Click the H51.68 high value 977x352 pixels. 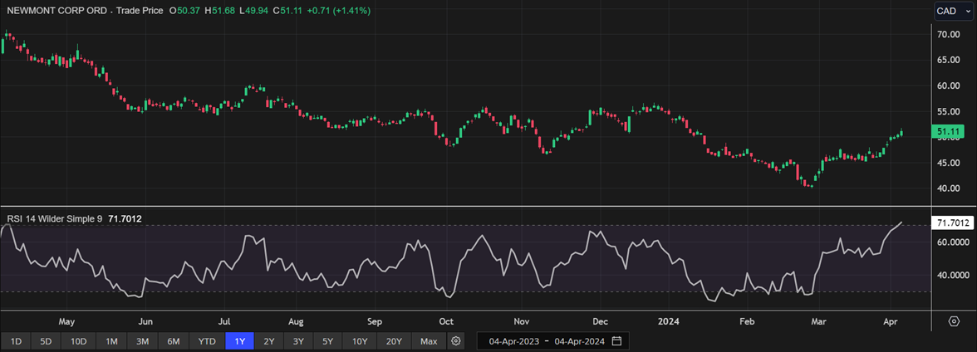[221, 11]
